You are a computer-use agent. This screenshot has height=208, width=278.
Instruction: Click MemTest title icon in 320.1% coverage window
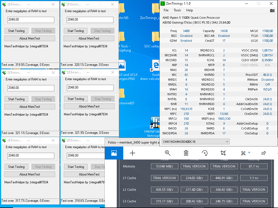coord(63,4)
